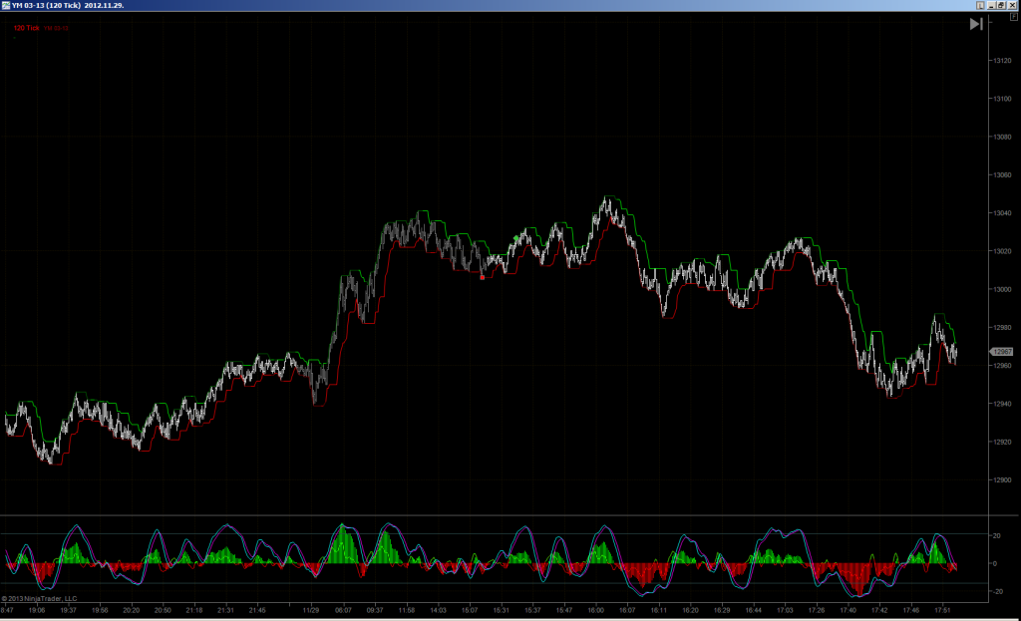Click the 19:06 time axis label
The width and height of the screenshot is (1021, 621).
click(x=37, y=611)
